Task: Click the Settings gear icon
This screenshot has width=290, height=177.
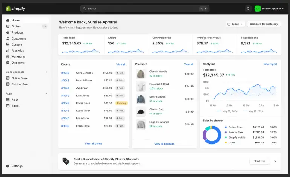Action: (8, 166)
